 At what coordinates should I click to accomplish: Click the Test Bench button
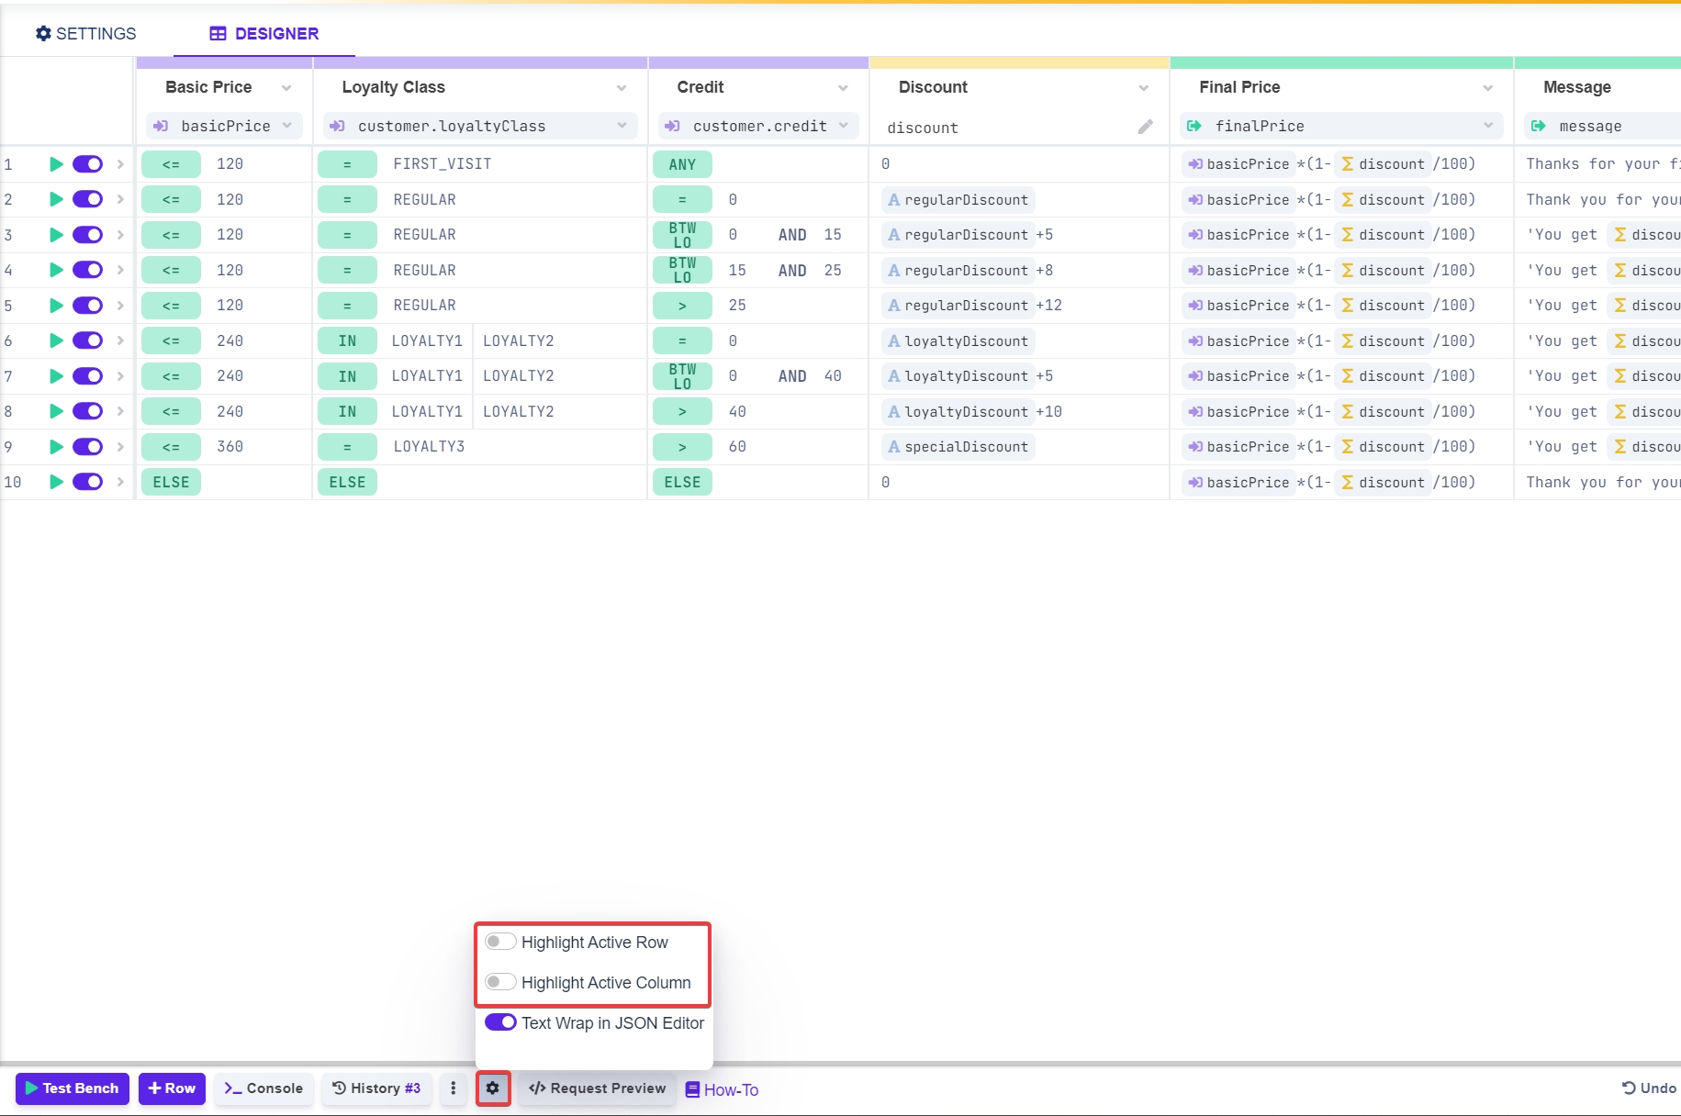73,1088
